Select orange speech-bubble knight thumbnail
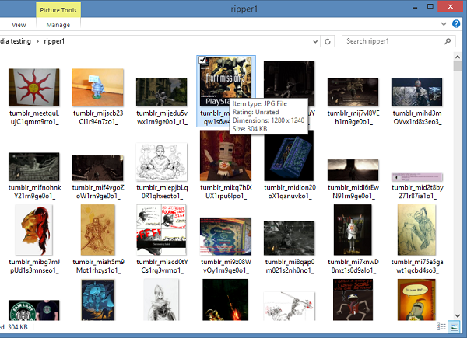Screen dimensions: 467x338 tap(416, 300)
